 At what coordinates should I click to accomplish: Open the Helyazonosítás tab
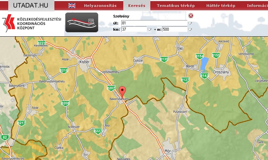[100, 6]
